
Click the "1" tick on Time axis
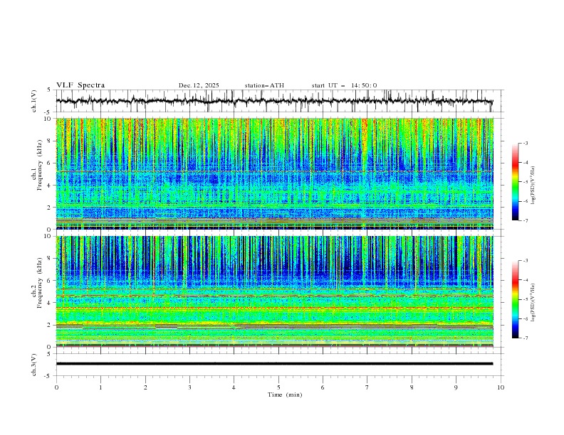(101, 387)
